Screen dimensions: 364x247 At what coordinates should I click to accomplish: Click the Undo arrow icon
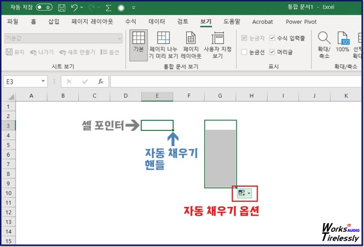[x=74, y=8]
